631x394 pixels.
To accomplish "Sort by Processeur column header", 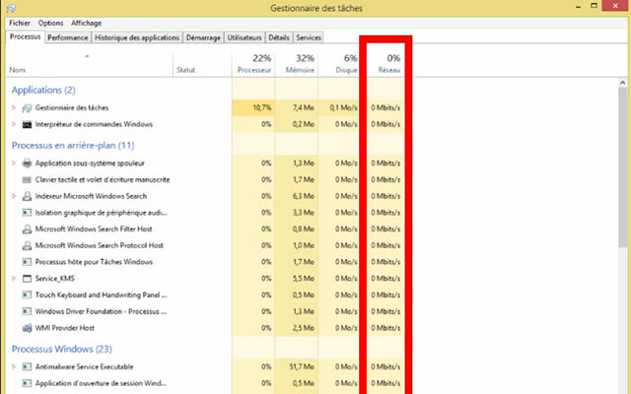I will point(253,64).
